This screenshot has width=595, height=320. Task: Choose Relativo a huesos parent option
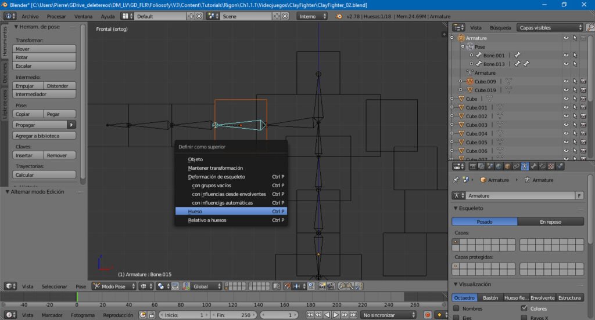(231, 220)
